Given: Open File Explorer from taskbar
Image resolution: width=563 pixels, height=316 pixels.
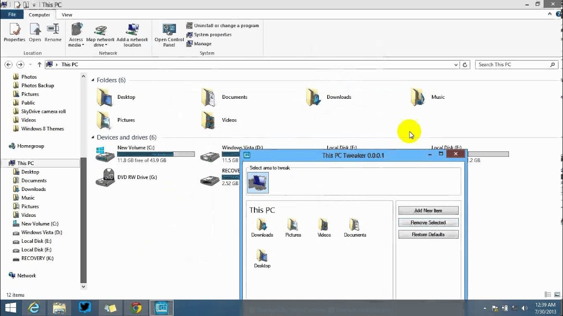Looking at the screenshot, I should pos(59,308).
